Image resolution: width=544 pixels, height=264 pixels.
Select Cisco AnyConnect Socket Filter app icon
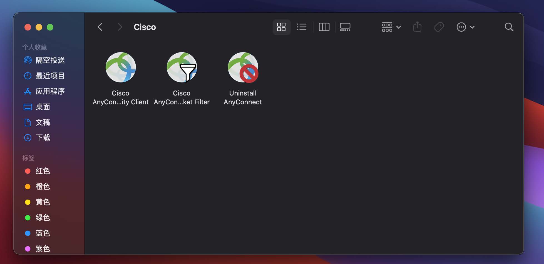pos(182,67)
